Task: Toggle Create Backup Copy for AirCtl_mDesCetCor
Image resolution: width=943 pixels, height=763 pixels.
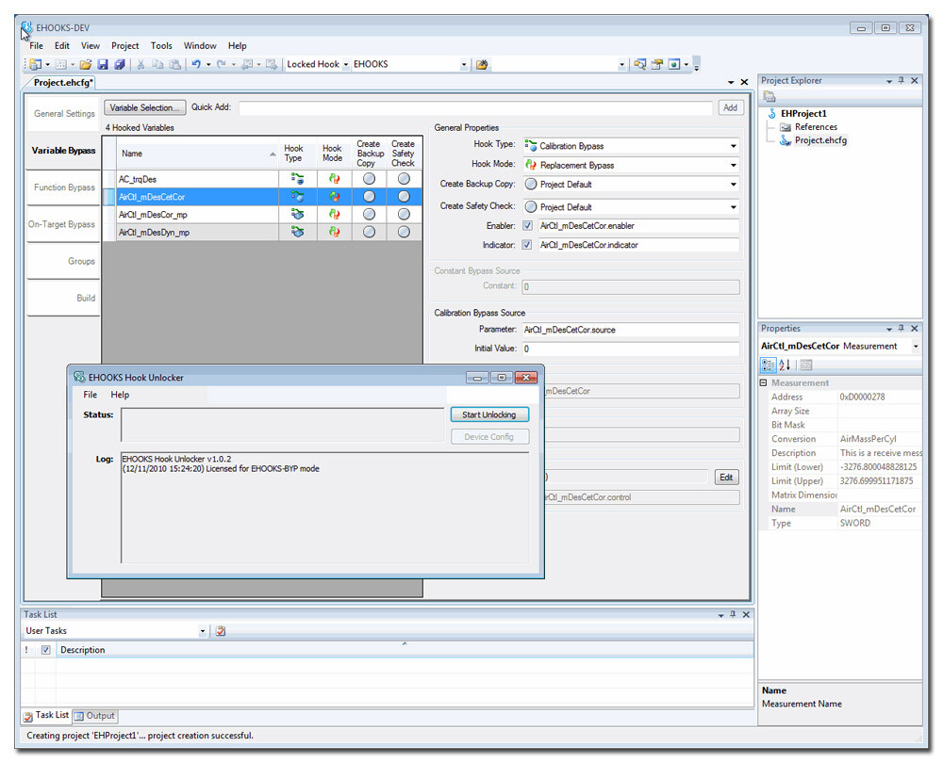Action: click(370, 197)
